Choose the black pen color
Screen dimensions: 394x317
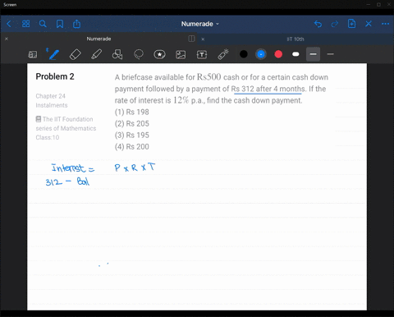click(244, 54)
